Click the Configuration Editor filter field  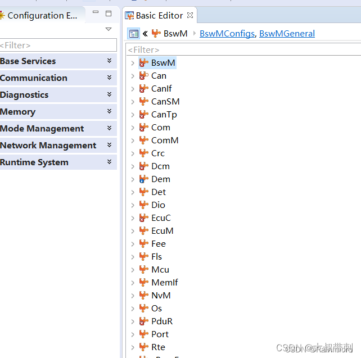(x=58, y=45)
